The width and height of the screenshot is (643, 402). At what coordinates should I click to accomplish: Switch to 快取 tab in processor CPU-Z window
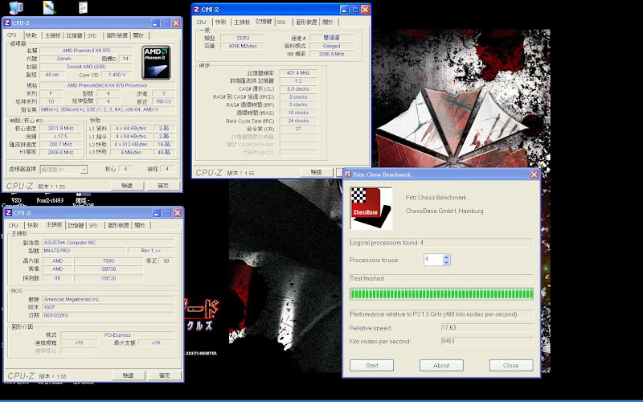coord(31,35)
